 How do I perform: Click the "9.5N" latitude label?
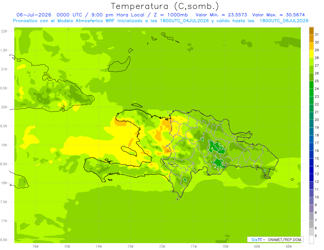[4, 126]
